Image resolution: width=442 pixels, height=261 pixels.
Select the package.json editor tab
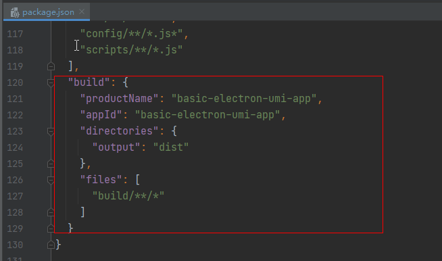47,12
